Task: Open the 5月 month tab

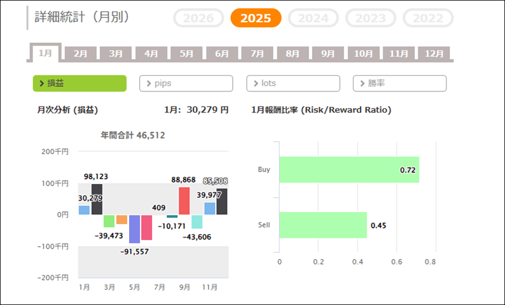Action: tap(187, 54)
